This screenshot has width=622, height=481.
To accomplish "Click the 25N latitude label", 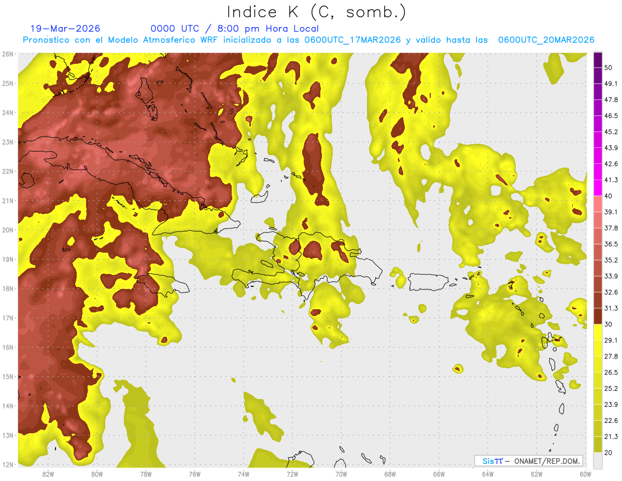I will [x=8, y=84].
